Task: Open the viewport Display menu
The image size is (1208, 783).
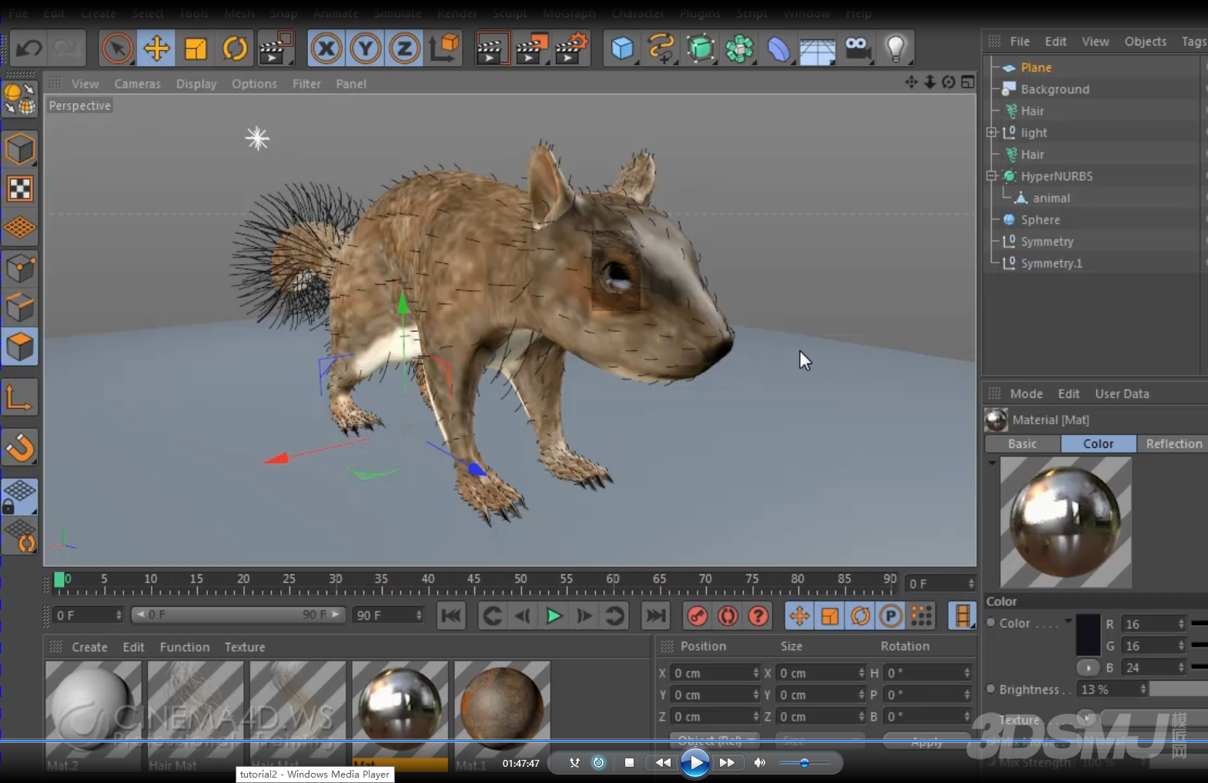Action: 196,83
